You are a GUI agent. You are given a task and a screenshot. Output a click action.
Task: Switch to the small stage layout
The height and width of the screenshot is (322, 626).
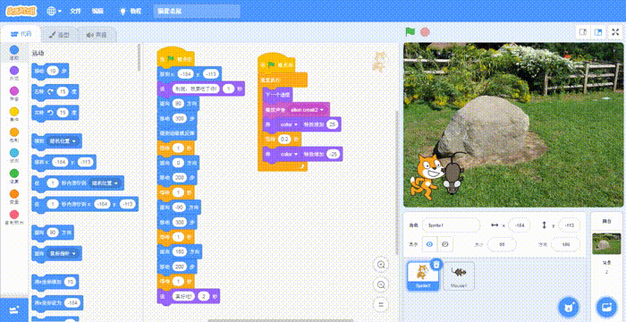[x=583, y=32]
